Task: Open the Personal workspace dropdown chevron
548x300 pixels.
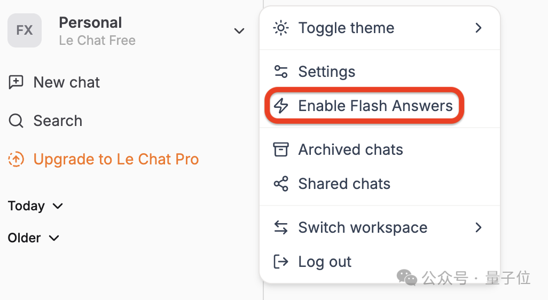Action: point(239,31)
